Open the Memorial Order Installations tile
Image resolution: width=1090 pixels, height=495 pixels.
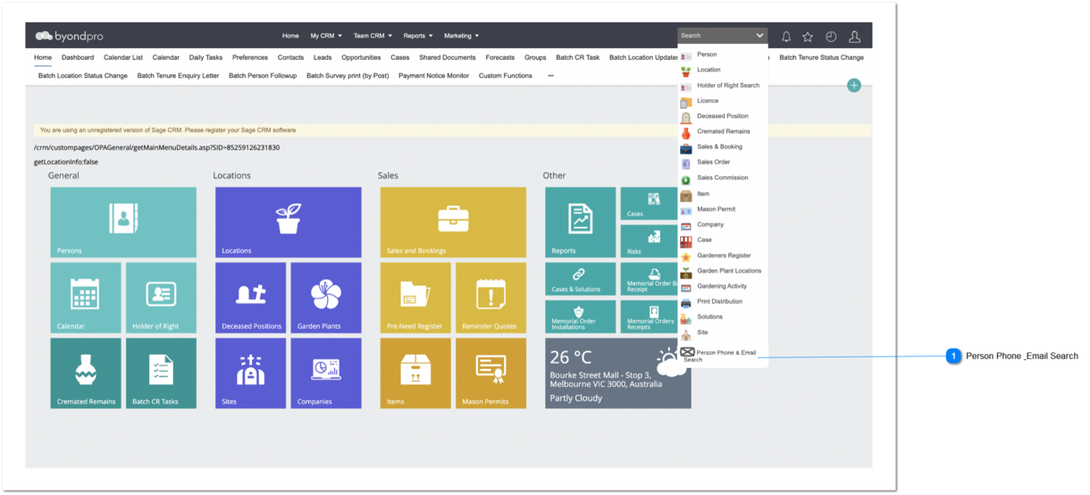pos(581,316)
